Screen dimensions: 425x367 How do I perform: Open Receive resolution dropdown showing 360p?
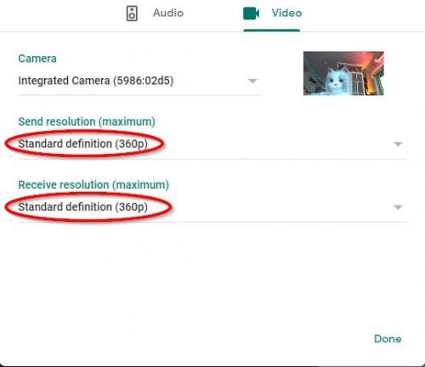pos(212,207)
